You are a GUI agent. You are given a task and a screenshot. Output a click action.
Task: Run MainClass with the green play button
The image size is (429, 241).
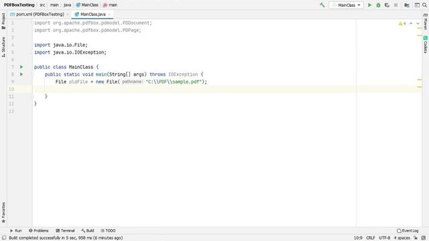tap(369, 5)
